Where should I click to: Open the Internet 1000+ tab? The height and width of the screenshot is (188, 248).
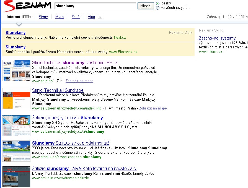click(19, 17)
